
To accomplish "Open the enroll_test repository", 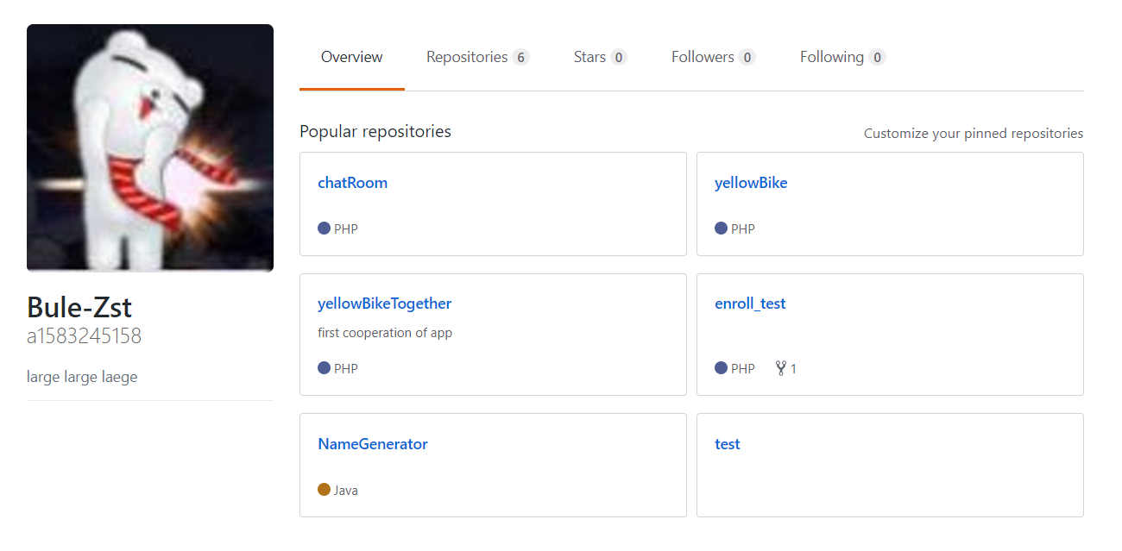I will (750, 304).
